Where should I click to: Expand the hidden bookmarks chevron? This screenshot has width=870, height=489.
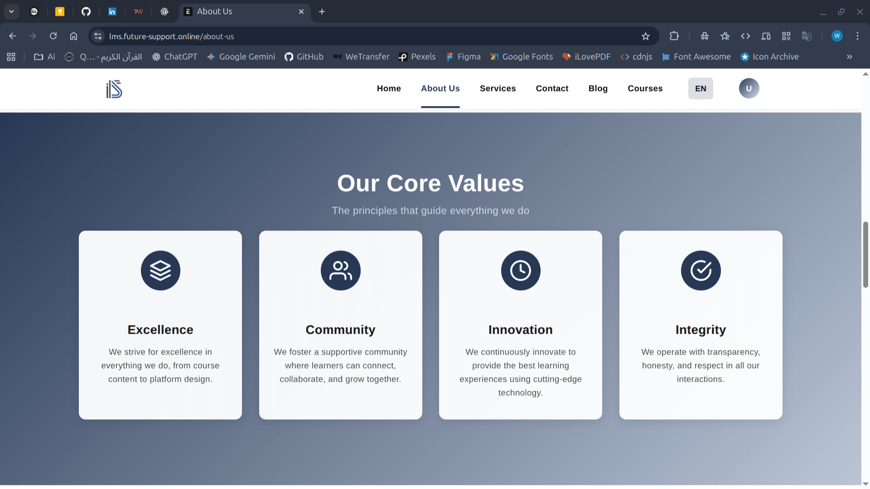(x=849, y=57)
